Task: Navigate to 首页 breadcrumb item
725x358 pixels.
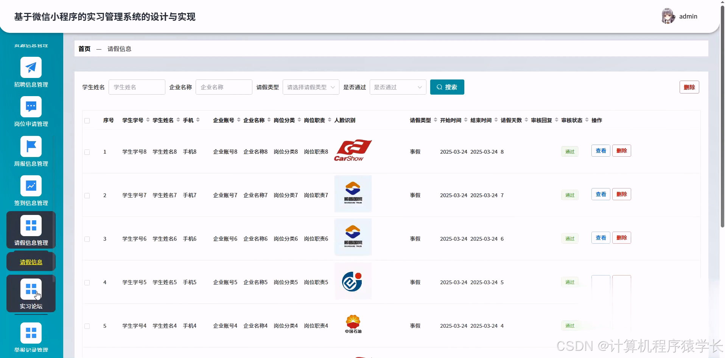Action: coord(84,48)
